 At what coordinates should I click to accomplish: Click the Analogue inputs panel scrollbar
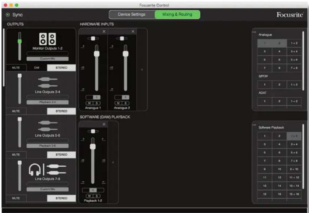303,61
